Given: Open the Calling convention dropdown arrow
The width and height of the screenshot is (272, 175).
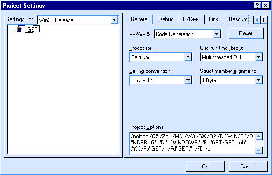Looking at the screenshot, I should (x=188, y=80).
